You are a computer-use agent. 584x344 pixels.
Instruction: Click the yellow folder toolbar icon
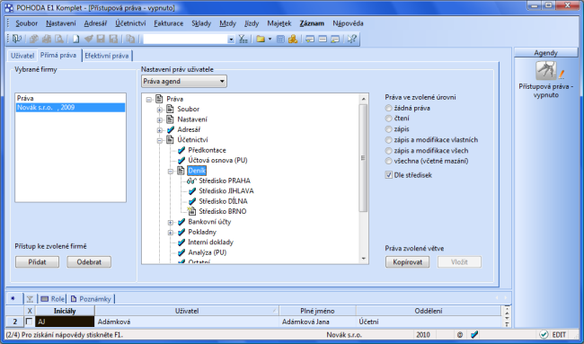coord(261,39)
